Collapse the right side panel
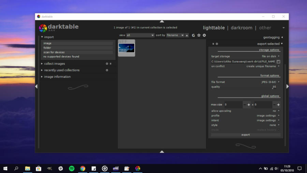This screenshot has height=173, width=307. point(288,86)
